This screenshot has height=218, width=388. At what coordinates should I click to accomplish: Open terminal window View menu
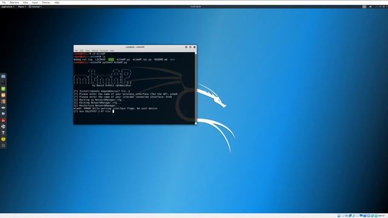point(87,51)
